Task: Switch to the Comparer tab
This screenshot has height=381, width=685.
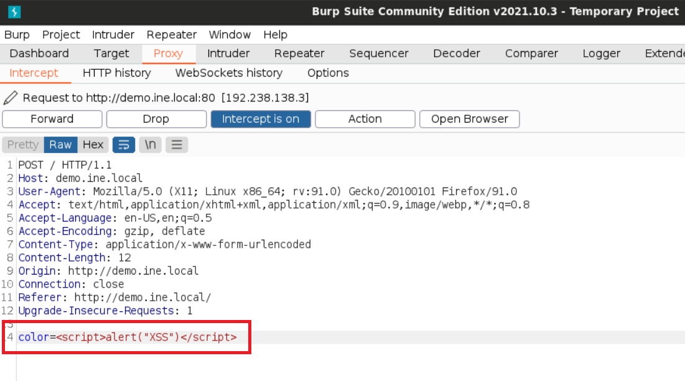Action: [532, 54]
